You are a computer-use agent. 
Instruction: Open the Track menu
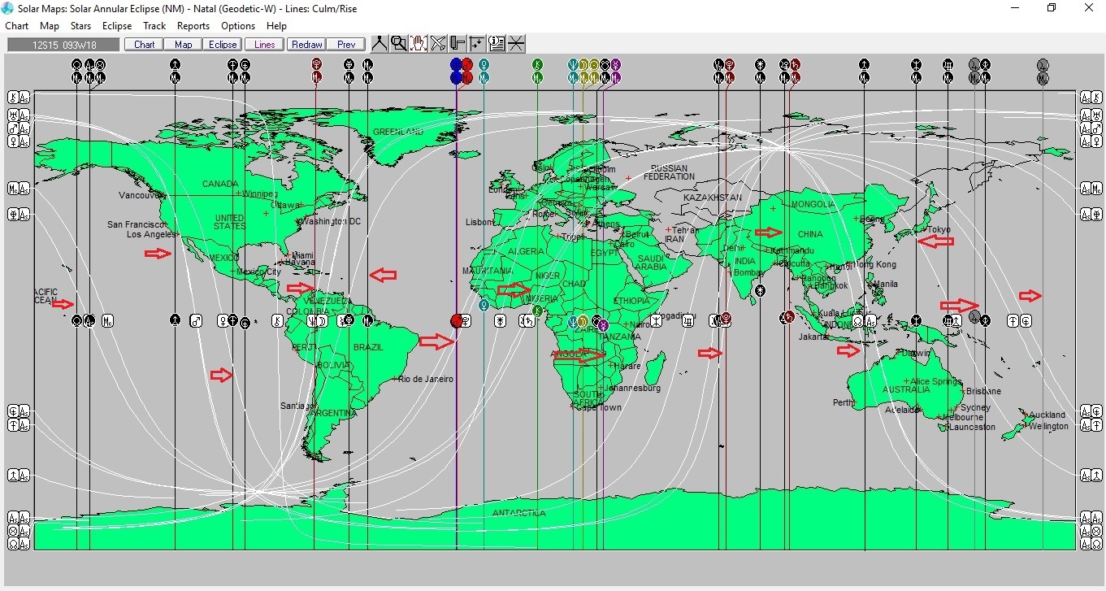tap(154, 26)
